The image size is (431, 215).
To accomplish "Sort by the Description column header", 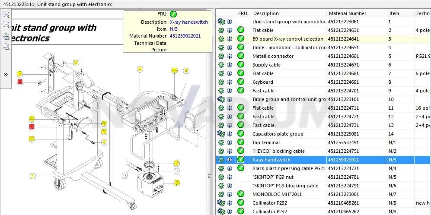I will click(x=266, y=13).
